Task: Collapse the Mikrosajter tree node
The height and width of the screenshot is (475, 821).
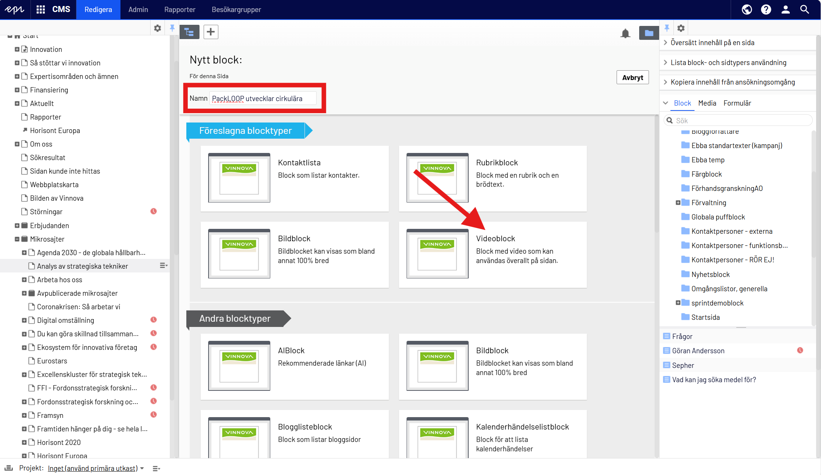Action: pyautogui.click(x=17, y=239)
